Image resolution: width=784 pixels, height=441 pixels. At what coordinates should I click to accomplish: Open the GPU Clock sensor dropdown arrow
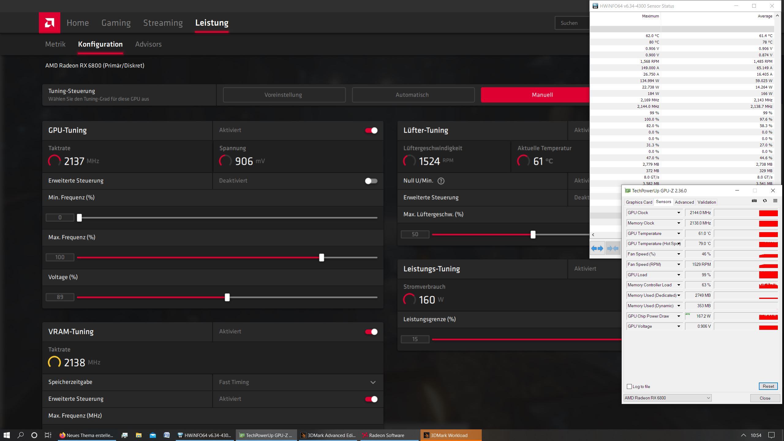tap(678, 213)
